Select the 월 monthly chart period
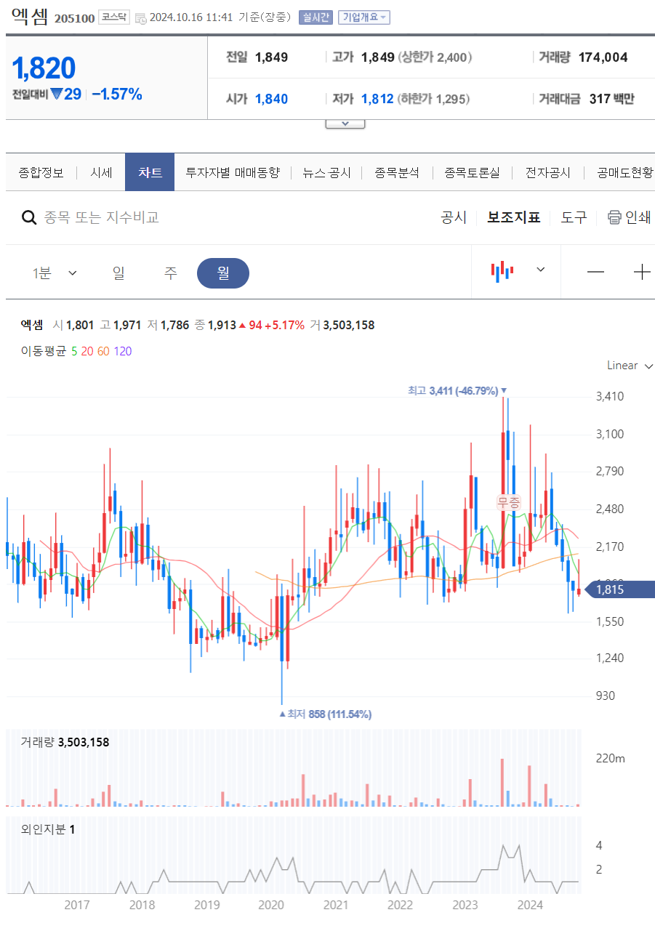The height and width of the screenshot is (931, 655). coord(223,273)
